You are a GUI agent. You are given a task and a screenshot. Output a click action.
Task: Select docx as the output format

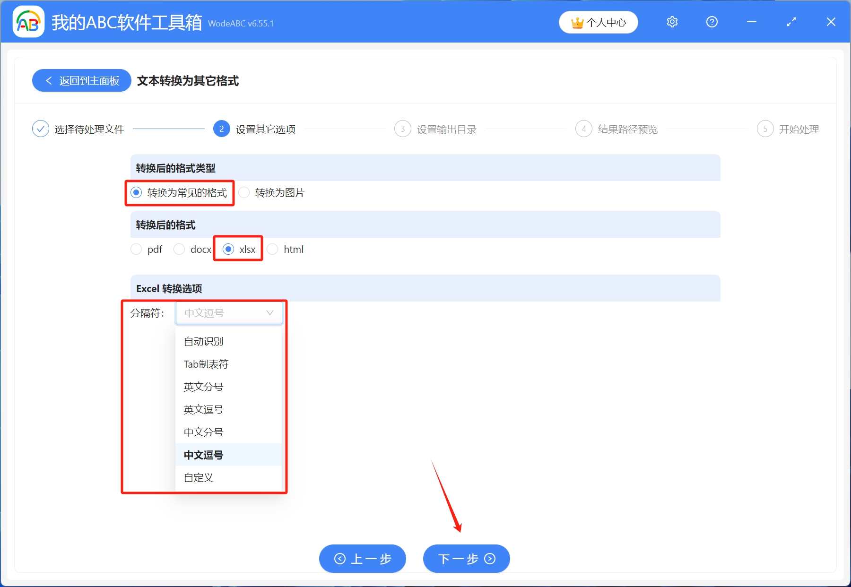179,249
